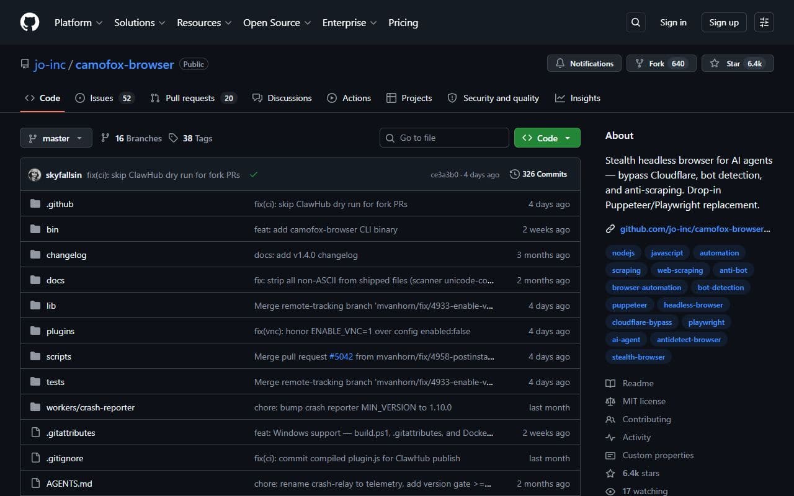
Task: Switch to the Issues tab
Action: tap(104, 98)
